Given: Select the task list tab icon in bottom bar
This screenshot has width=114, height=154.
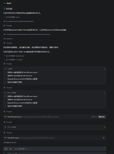Looking at the screenshot, I should point(6,149).
